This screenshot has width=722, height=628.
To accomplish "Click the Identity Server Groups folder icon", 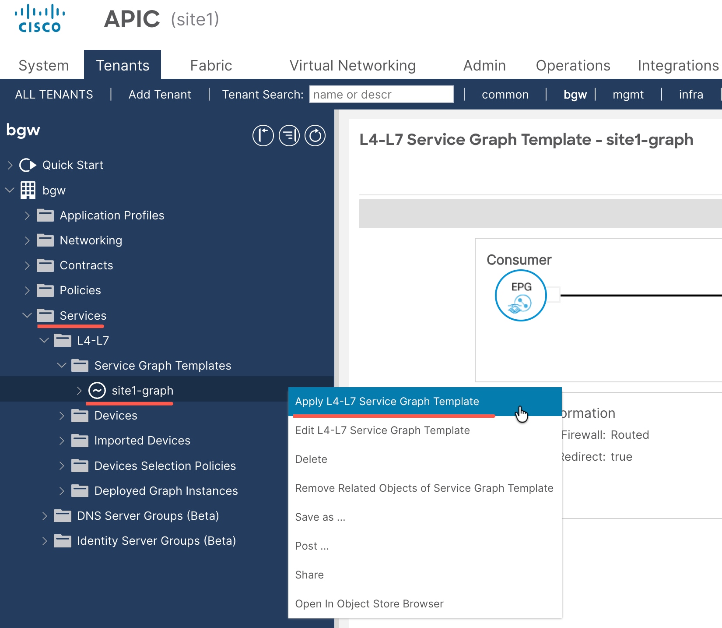I will [63, 541].
